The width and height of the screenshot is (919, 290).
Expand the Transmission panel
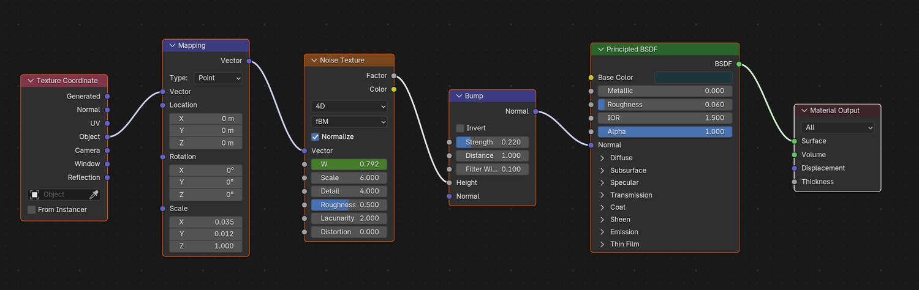(602, 195)
